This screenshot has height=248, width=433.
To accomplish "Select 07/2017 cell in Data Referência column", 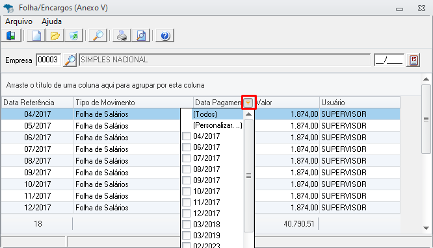I will (38, 149).
